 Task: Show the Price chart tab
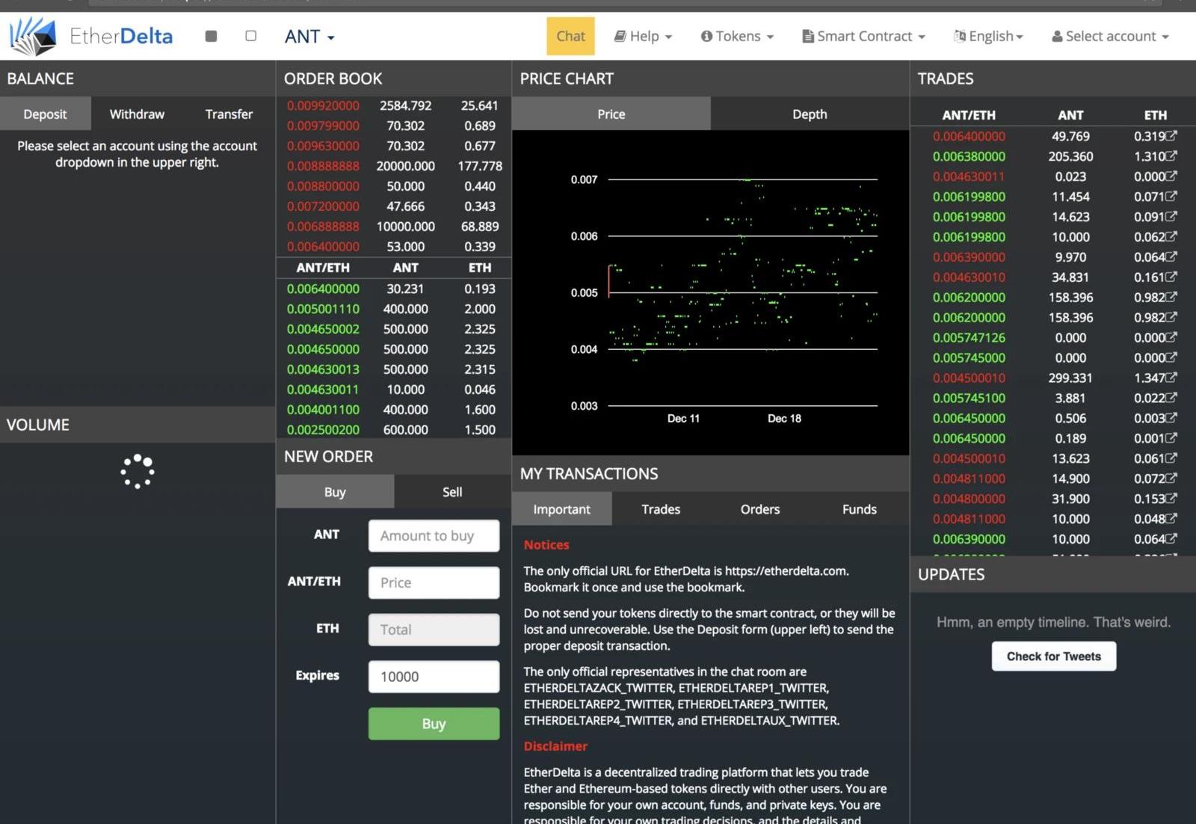(x=611, y=114)
